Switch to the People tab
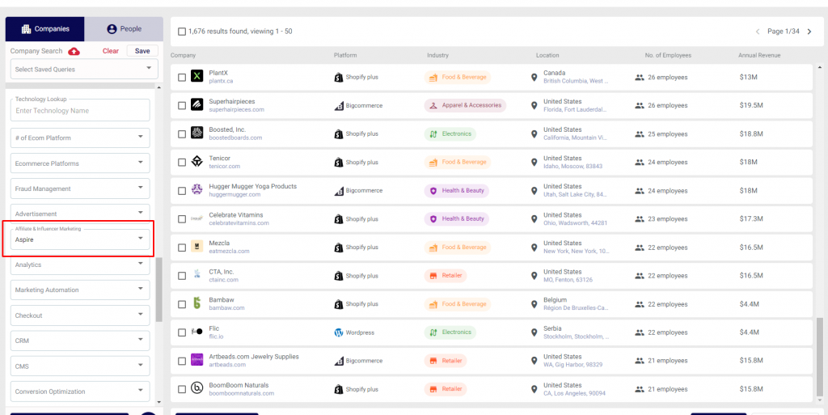The height and width of the screenshot is (415, 828). point(124,29)
